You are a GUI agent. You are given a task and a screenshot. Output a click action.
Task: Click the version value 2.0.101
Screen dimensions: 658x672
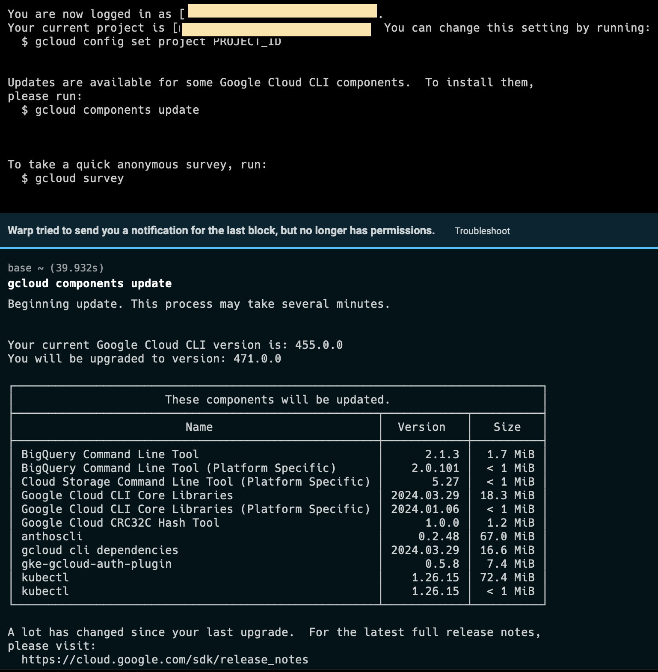coord(435,469)
